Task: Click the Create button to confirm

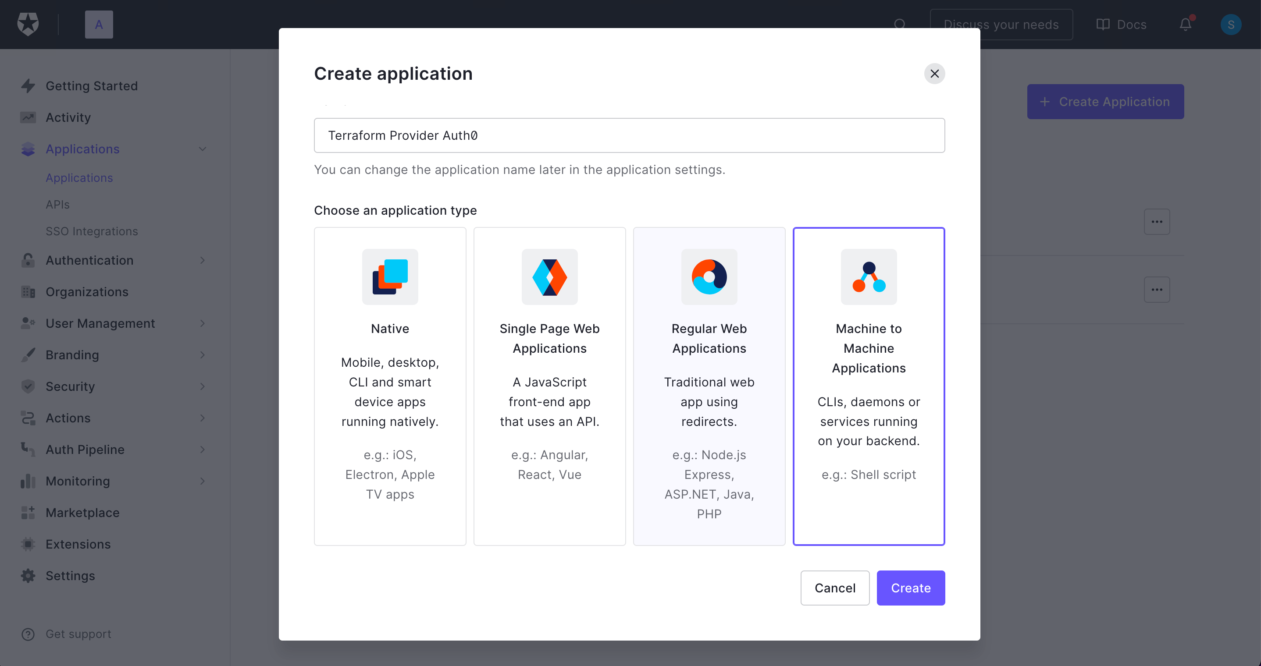Action: click(911, 588)
